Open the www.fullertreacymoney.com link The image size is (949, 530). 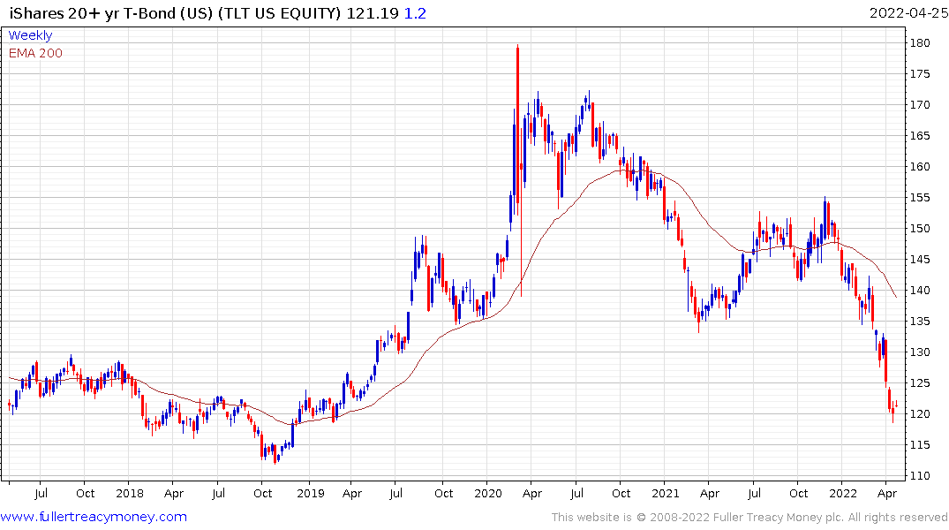tap(94, 517)
